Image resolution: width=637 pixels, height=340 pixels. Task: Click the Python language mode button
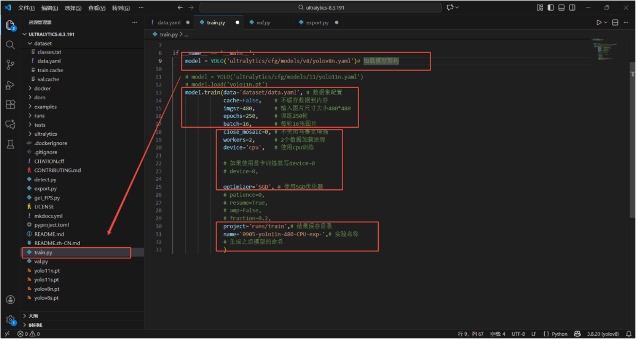click(x=560, y=334)
